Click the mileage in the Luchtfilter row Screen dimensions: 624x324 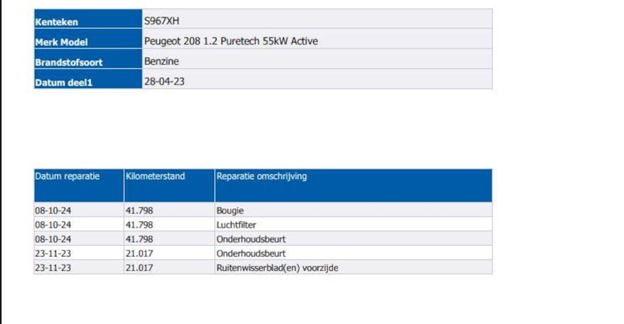(x=140, y=225)
